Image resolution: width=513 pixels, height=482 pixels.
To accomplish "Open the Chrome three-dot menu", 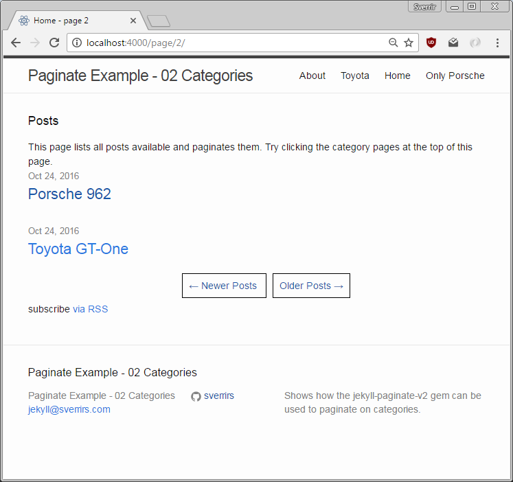I will (497, 43).
